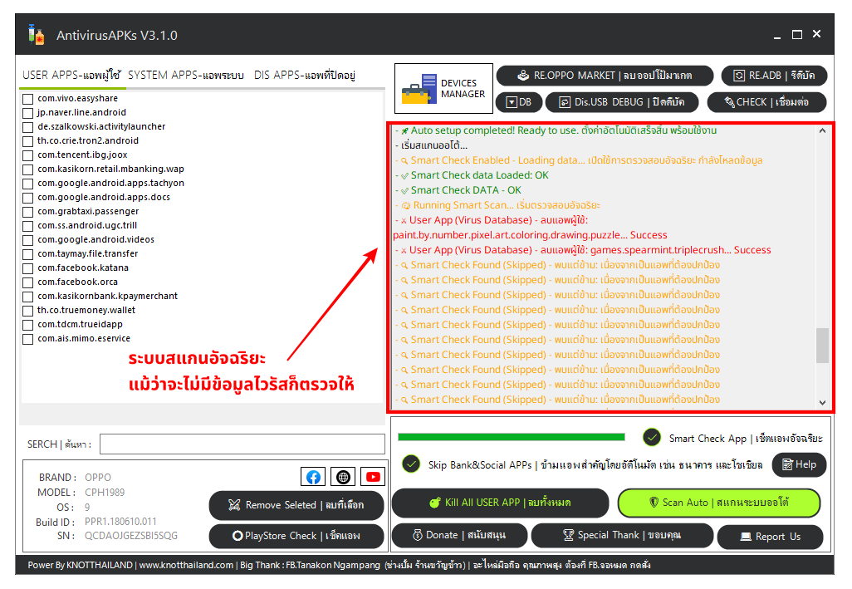Click the green scan progress bar
The width and height of the screenshot is (852, 589).
[x=512, y=437]
